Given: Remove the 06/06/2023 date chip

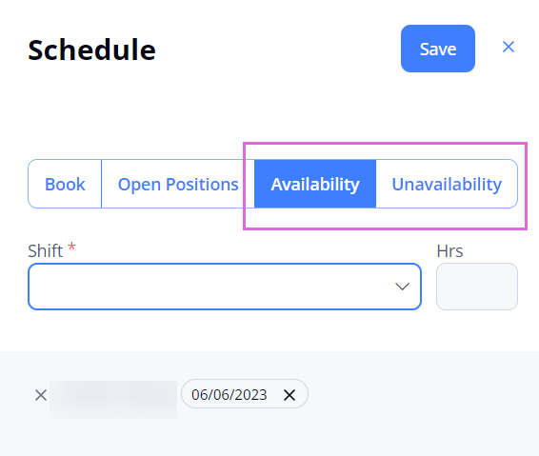Looking at the screenshot, I should pyautogui.click(x=289, y=395).
